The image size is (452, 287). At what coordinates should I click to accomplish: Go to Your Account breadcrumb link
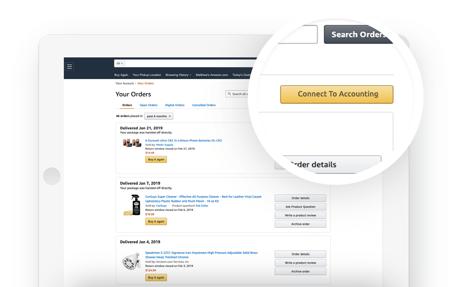coord(125,83)
